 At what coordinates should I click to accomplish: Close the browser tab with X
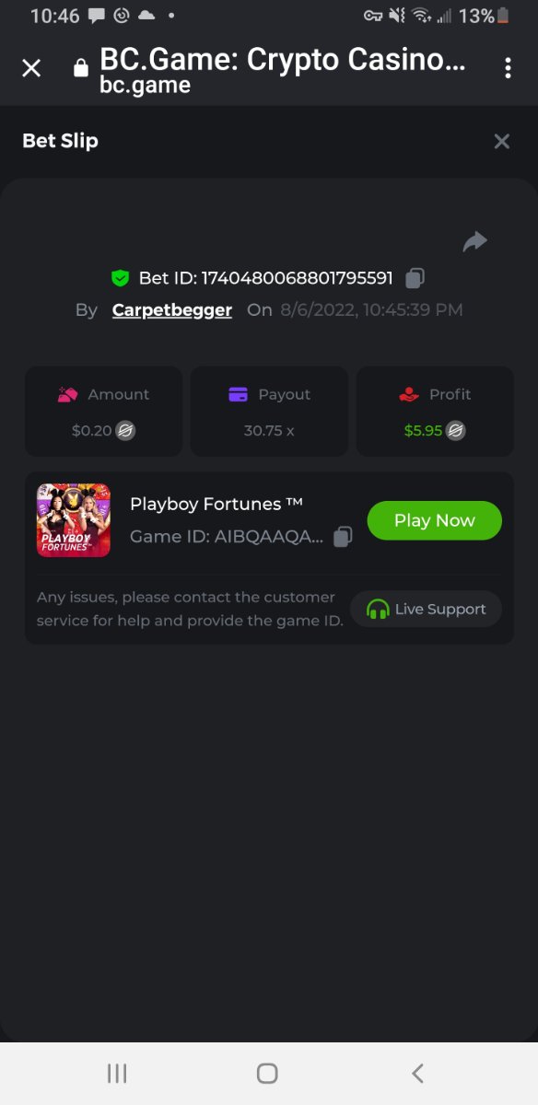click(x=31, y=68)
